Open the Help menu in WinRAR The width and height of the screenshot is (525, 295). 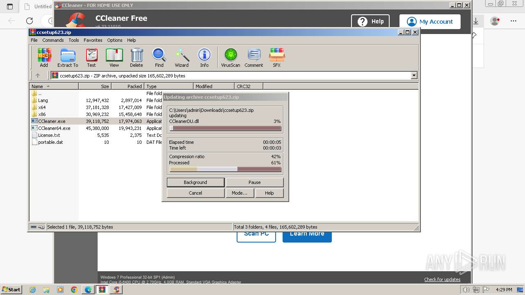[x=132, y=40]
